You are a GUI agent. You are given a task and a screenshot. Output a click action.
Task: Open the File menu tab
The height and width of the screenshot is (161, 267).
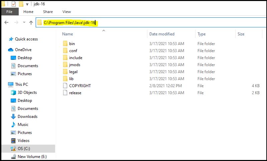click(x=9, y=12)
